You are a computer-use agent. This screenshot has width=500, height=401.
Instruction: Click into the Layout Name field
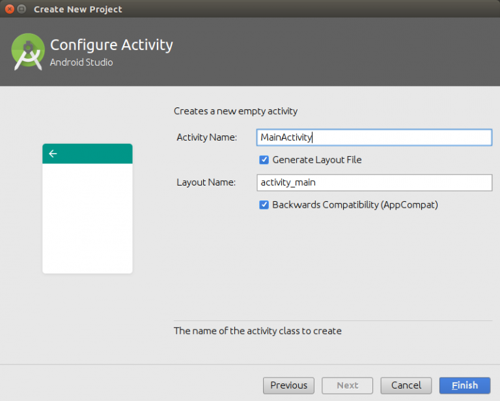coord(374,183)
